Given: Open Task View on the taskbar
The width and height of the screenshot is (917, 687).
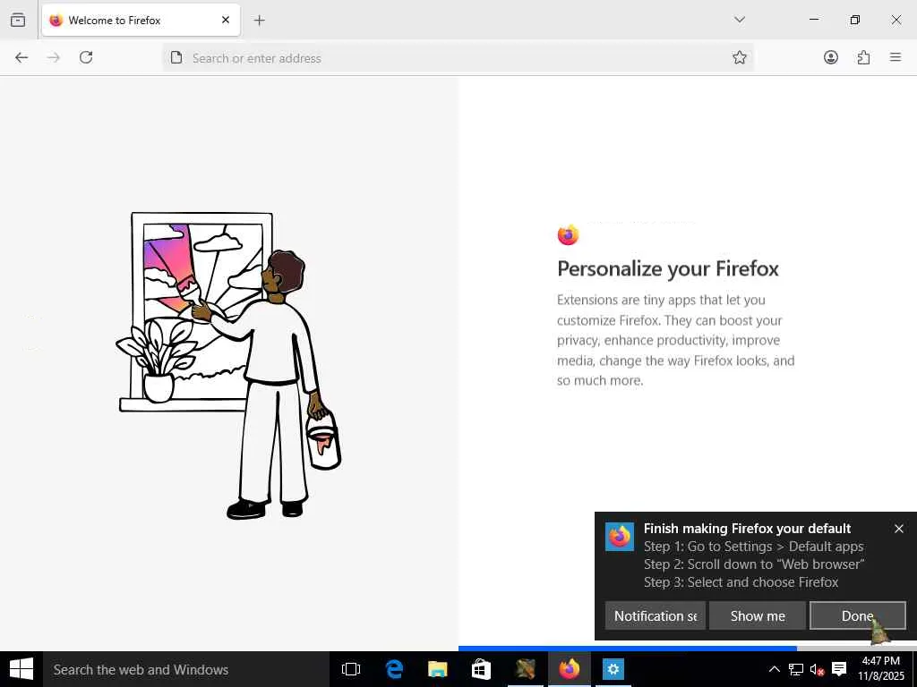Looking at the screenshot, I should coord(351,669).
